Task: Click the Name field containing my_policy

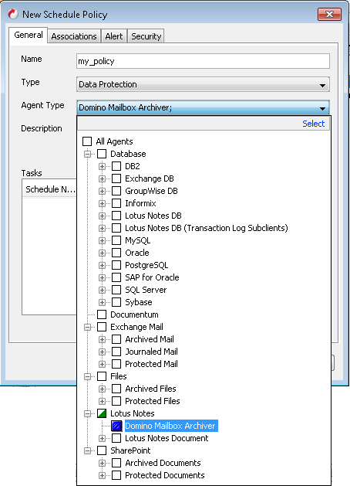Action: coord(203,61)
